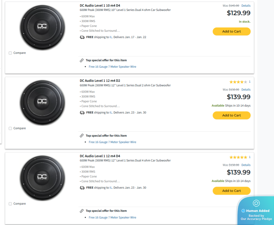This screenshot has height=225, width=274.
Task: Click the five-star rating of 12 m4 D4 subwoofer
Action: click(x=238, y=157)
